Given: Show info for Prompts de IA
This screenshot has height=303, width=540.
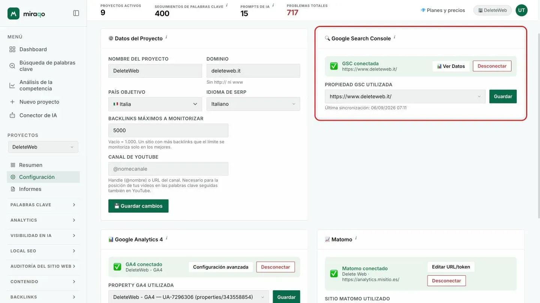Looking at the screenshot, I should [273, 5].
